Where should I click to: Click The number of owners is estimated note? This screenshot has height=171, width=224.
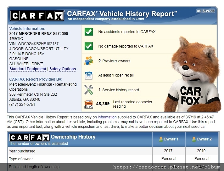[38, 144]
